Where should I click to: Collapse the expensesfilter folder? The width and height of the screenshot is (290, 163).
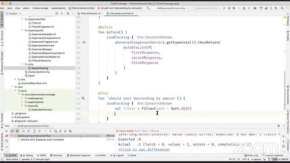(x=22, y=19)
